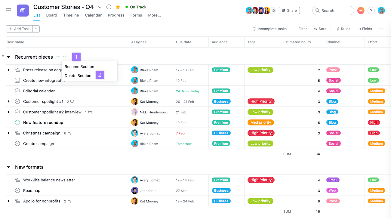The image size is (391, 219).
Task: Open the Add Task dropdown arrow
Action: 36,29
